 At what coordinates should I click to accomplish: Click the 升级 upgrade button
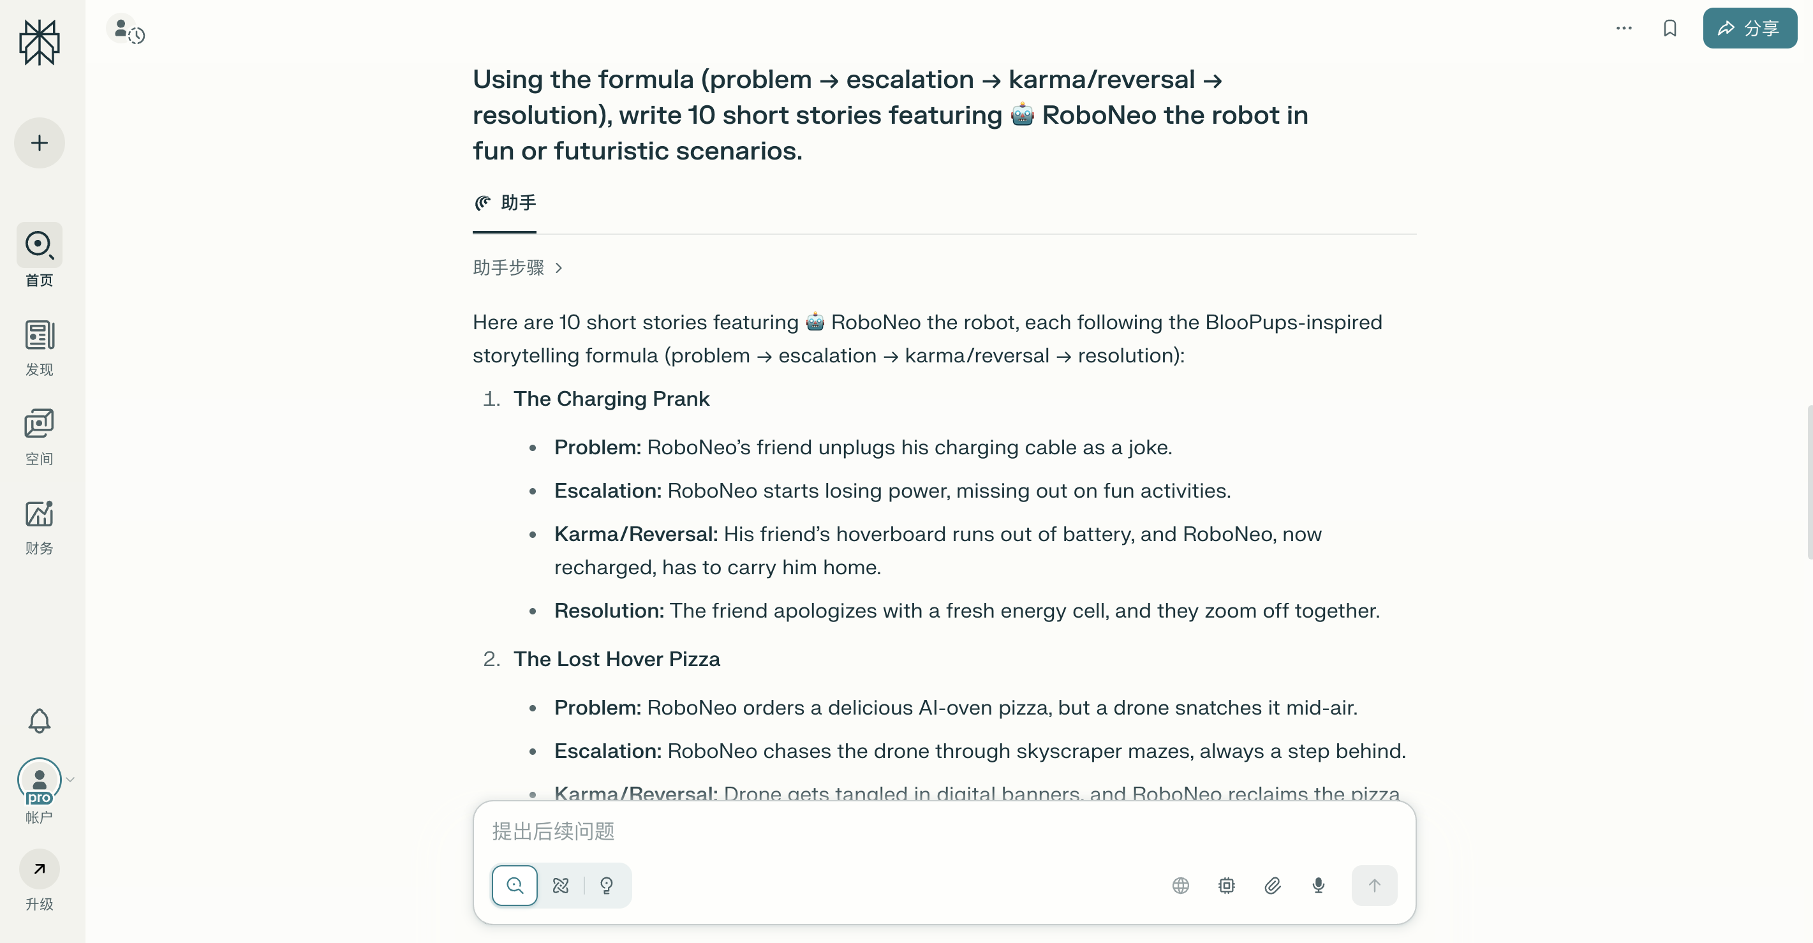click(x=39, y=880)
